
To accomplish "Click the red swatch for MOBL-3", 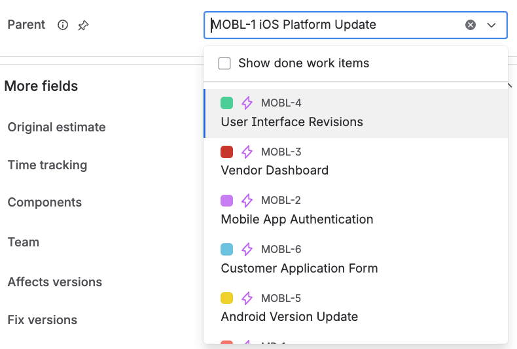I will 227,152.
